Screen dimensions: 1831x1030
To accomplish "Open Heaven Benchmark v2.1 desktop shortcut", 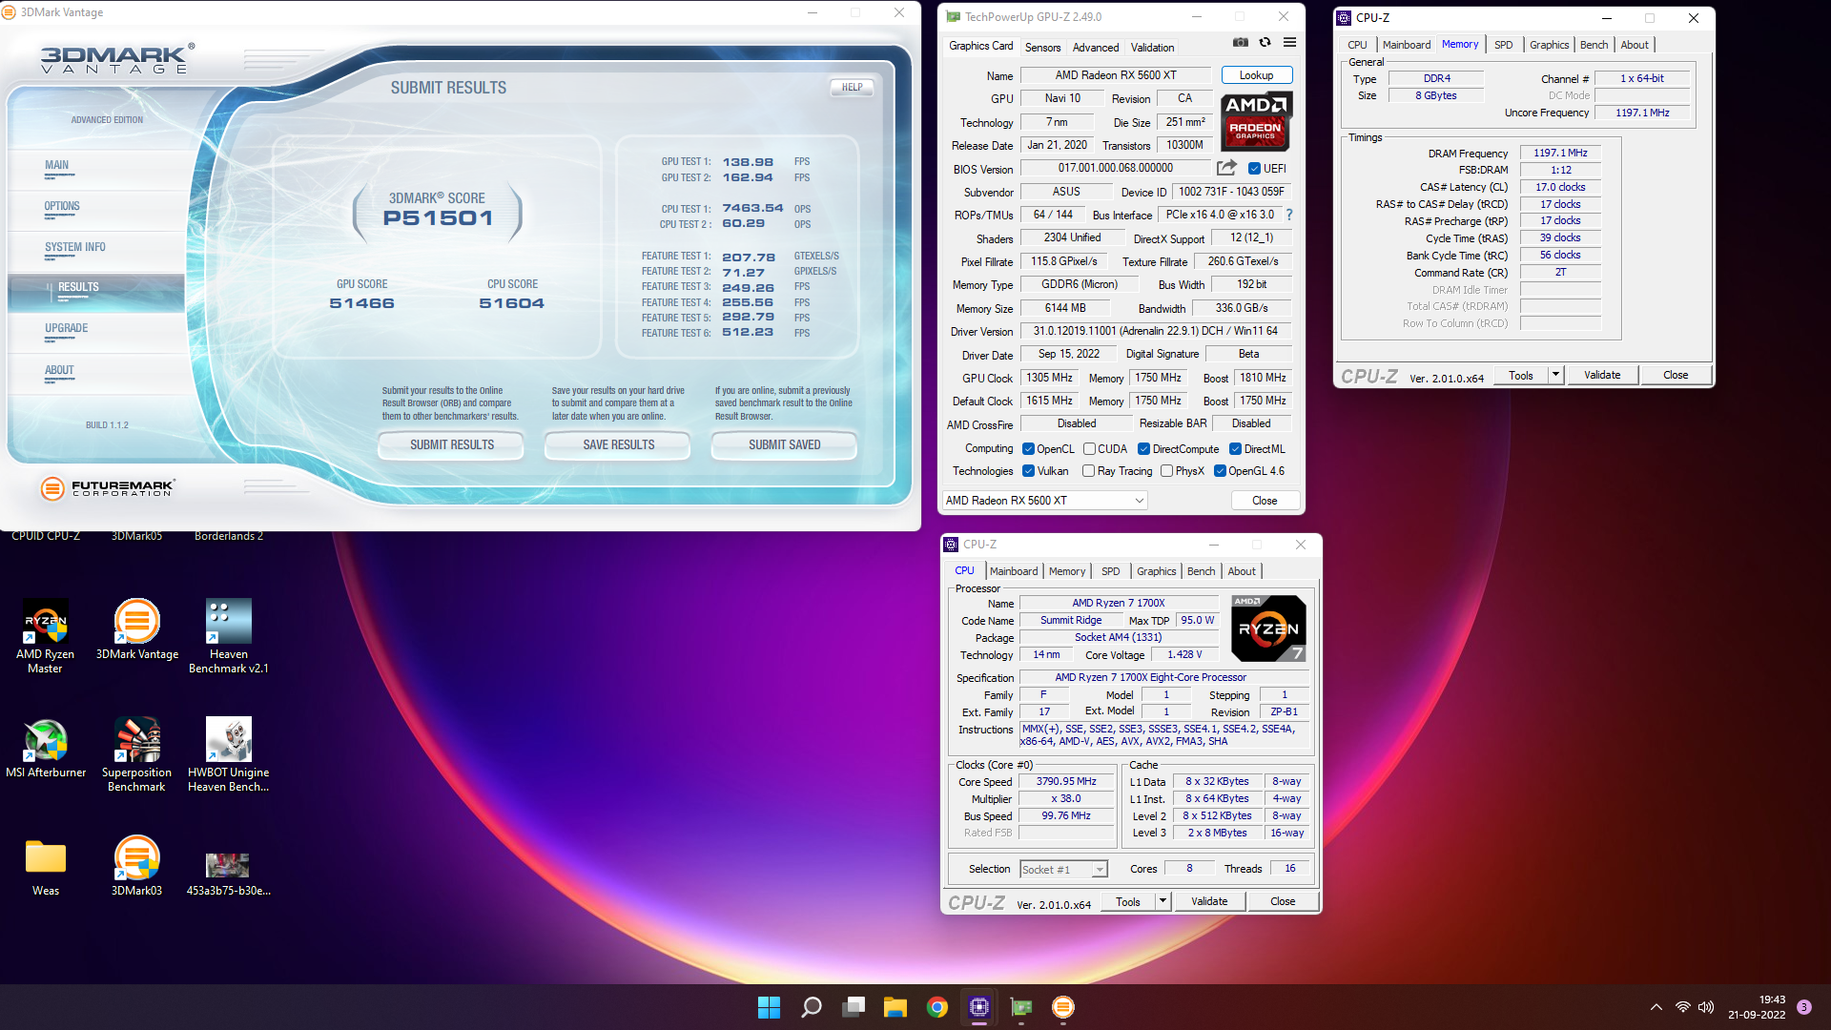I will click(x=229, y=636).
